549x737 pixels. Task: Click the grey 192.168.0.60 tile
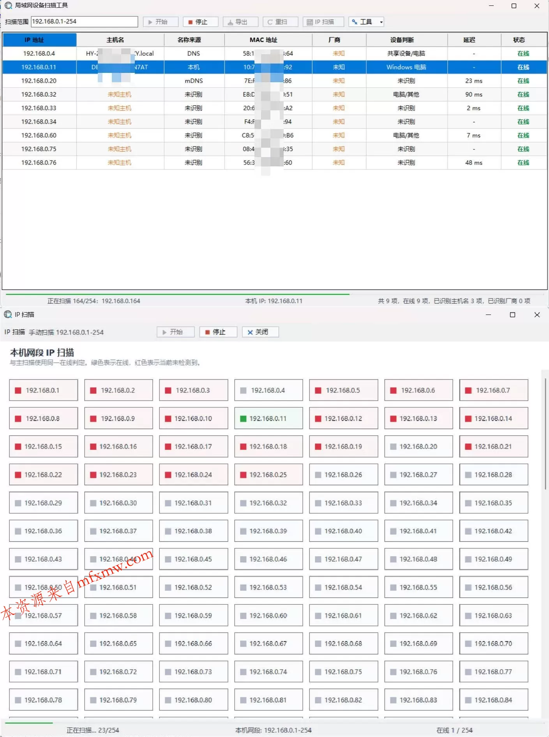(x=268, y=615)
